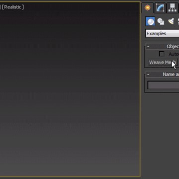The width and height of the screenshot is (179, 179).
Task: Click inside the dark gradient viewport area
Action: (70, 93)
